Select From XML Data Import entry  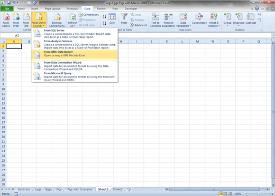pos(75,54)
